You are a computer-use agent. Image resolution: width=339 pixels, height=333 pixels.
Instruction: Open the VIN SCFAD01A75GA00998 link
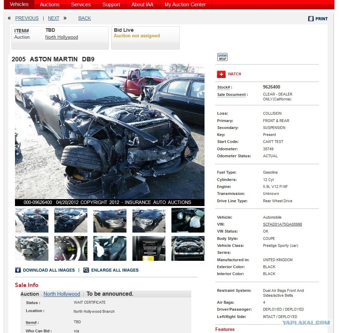[282, 224]
